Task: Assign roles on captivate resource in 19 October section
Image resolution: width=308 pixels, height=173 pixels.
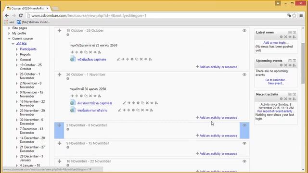Action: pos(150,59)
